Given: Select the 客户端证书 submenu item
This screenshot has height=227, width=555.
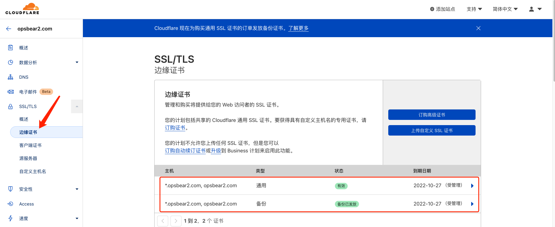Looking at the screenshot, I should [x=30, y=145].
